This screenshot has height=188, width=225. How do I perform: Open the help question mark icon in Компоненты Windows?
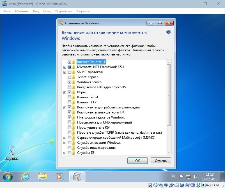coord(169,32)
